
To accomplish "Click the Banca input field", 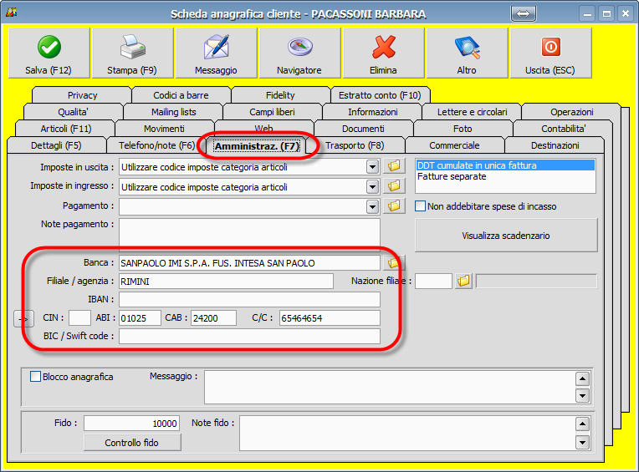I will pyautogui.click(x=249, y=263).
